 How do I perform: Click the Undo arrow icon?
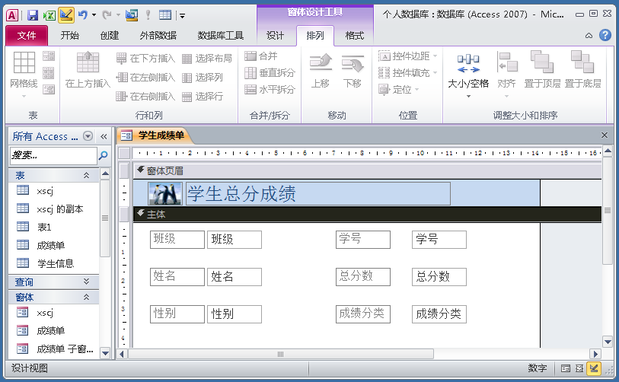click(83, 15)
